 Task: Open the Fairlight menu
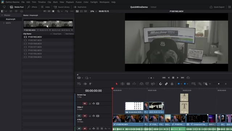tap(94, 2)
